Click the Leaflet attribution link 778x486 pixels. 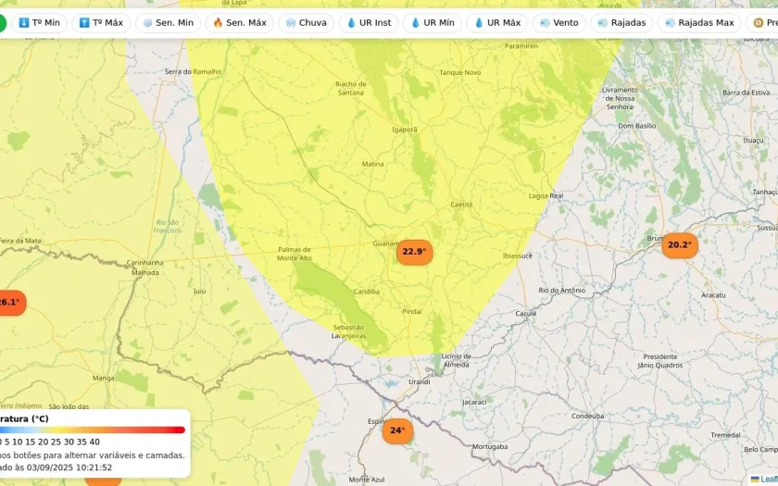pos(768,480)
